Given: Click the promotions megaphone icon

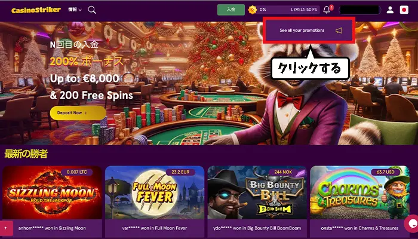Looking at the screenshot, I should click(x=339, y=30).
